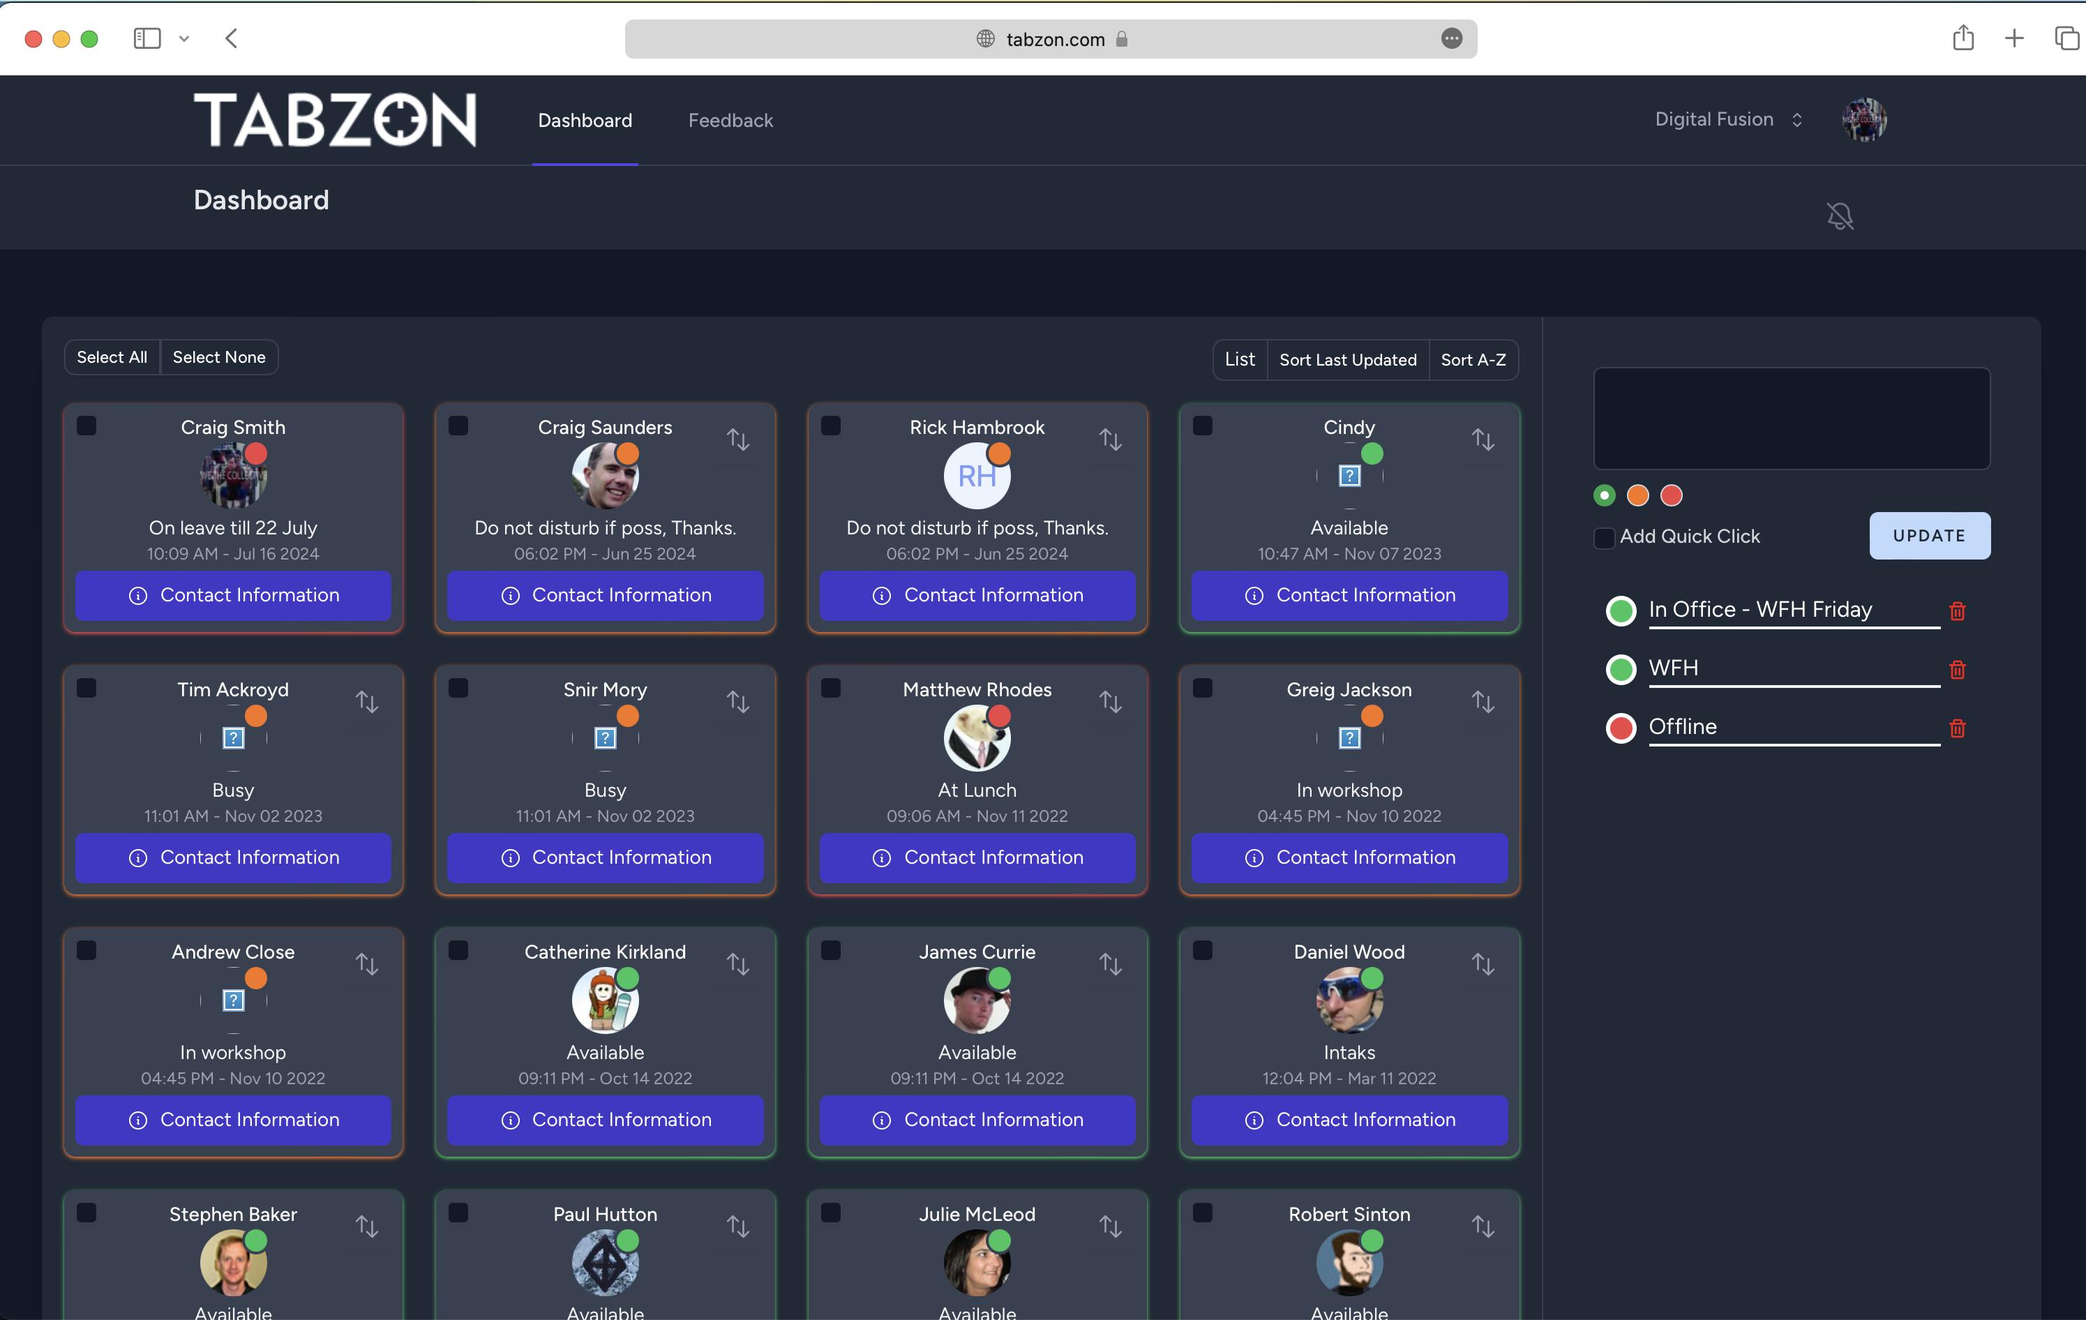Delete the WFH quick click status
The image size is (2086, 1320).
point(1957,670)
